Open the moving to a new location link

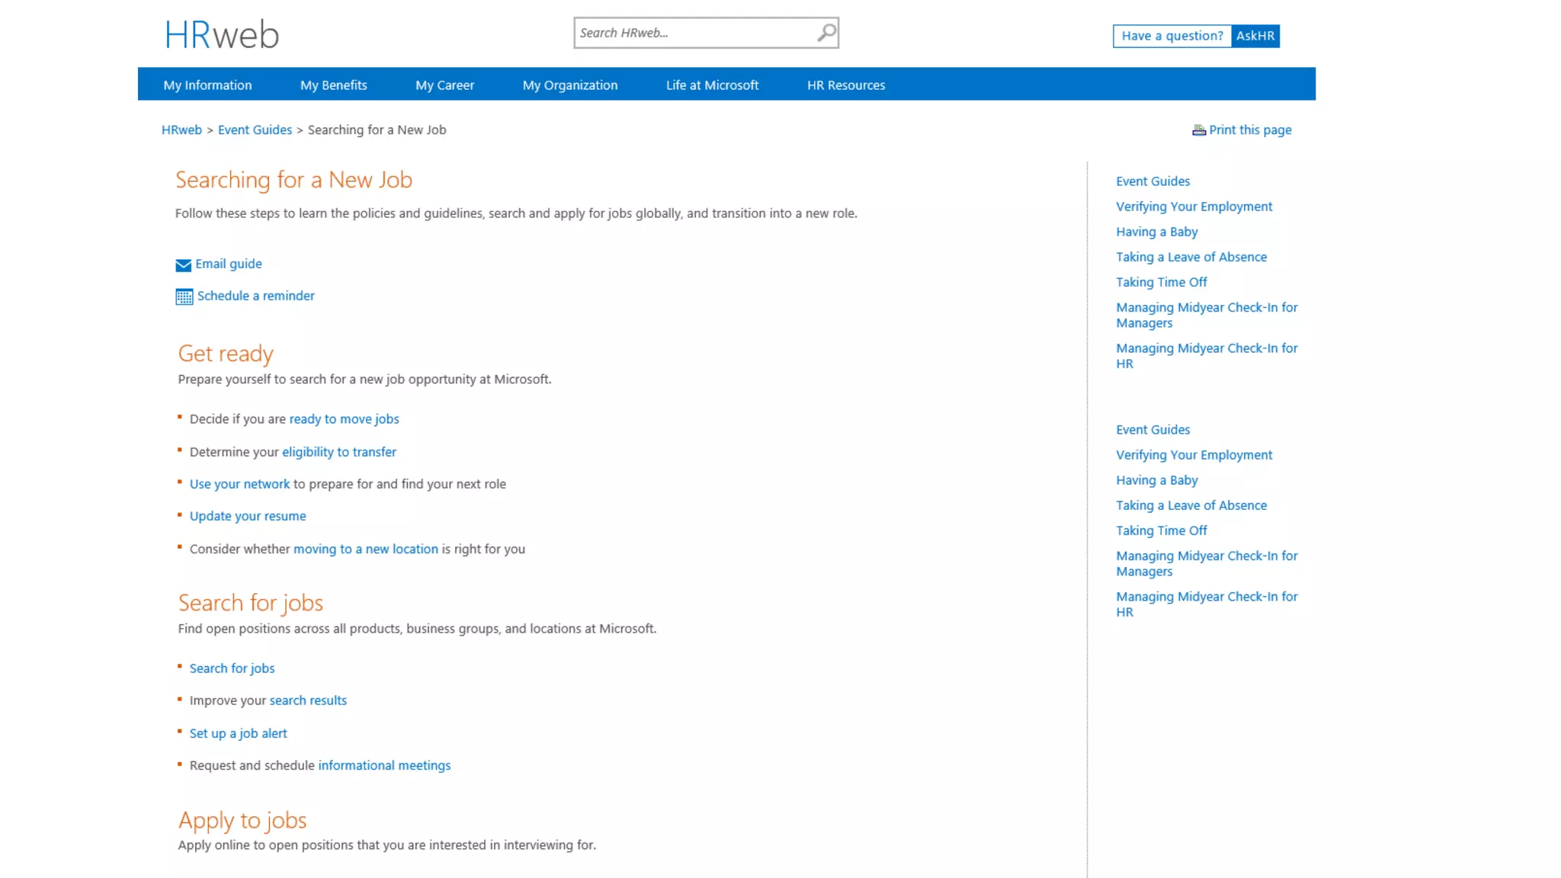[365, 549]
